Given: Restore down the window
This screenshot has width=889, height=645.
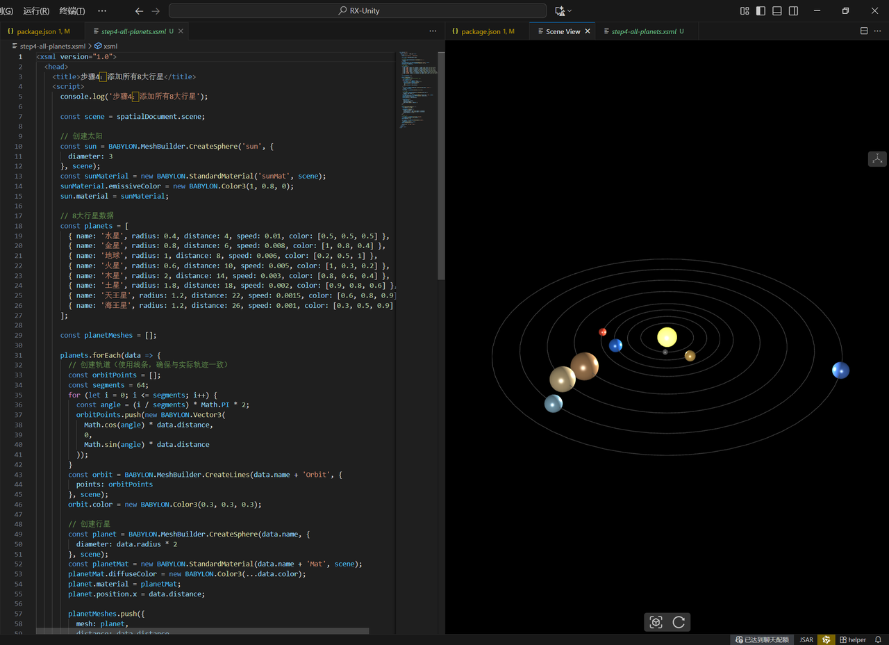Looking at the screenshot, I should tap(845, 11).
